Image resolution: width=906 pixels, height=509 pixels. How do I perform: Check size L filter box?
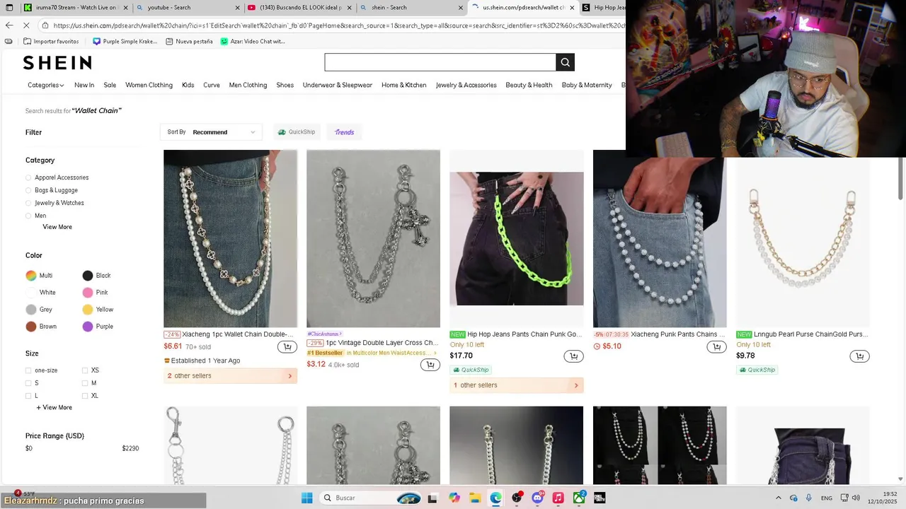click(x=28, y=396)
